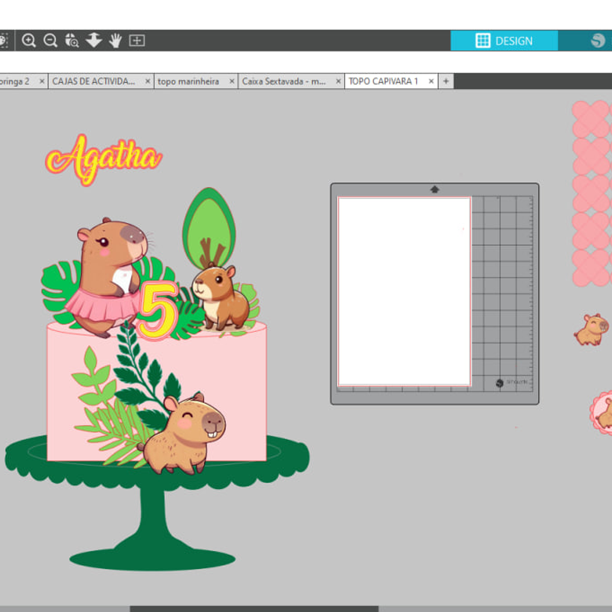Add a new document tab
Screen dimensions: 612x612
(446, 82)
